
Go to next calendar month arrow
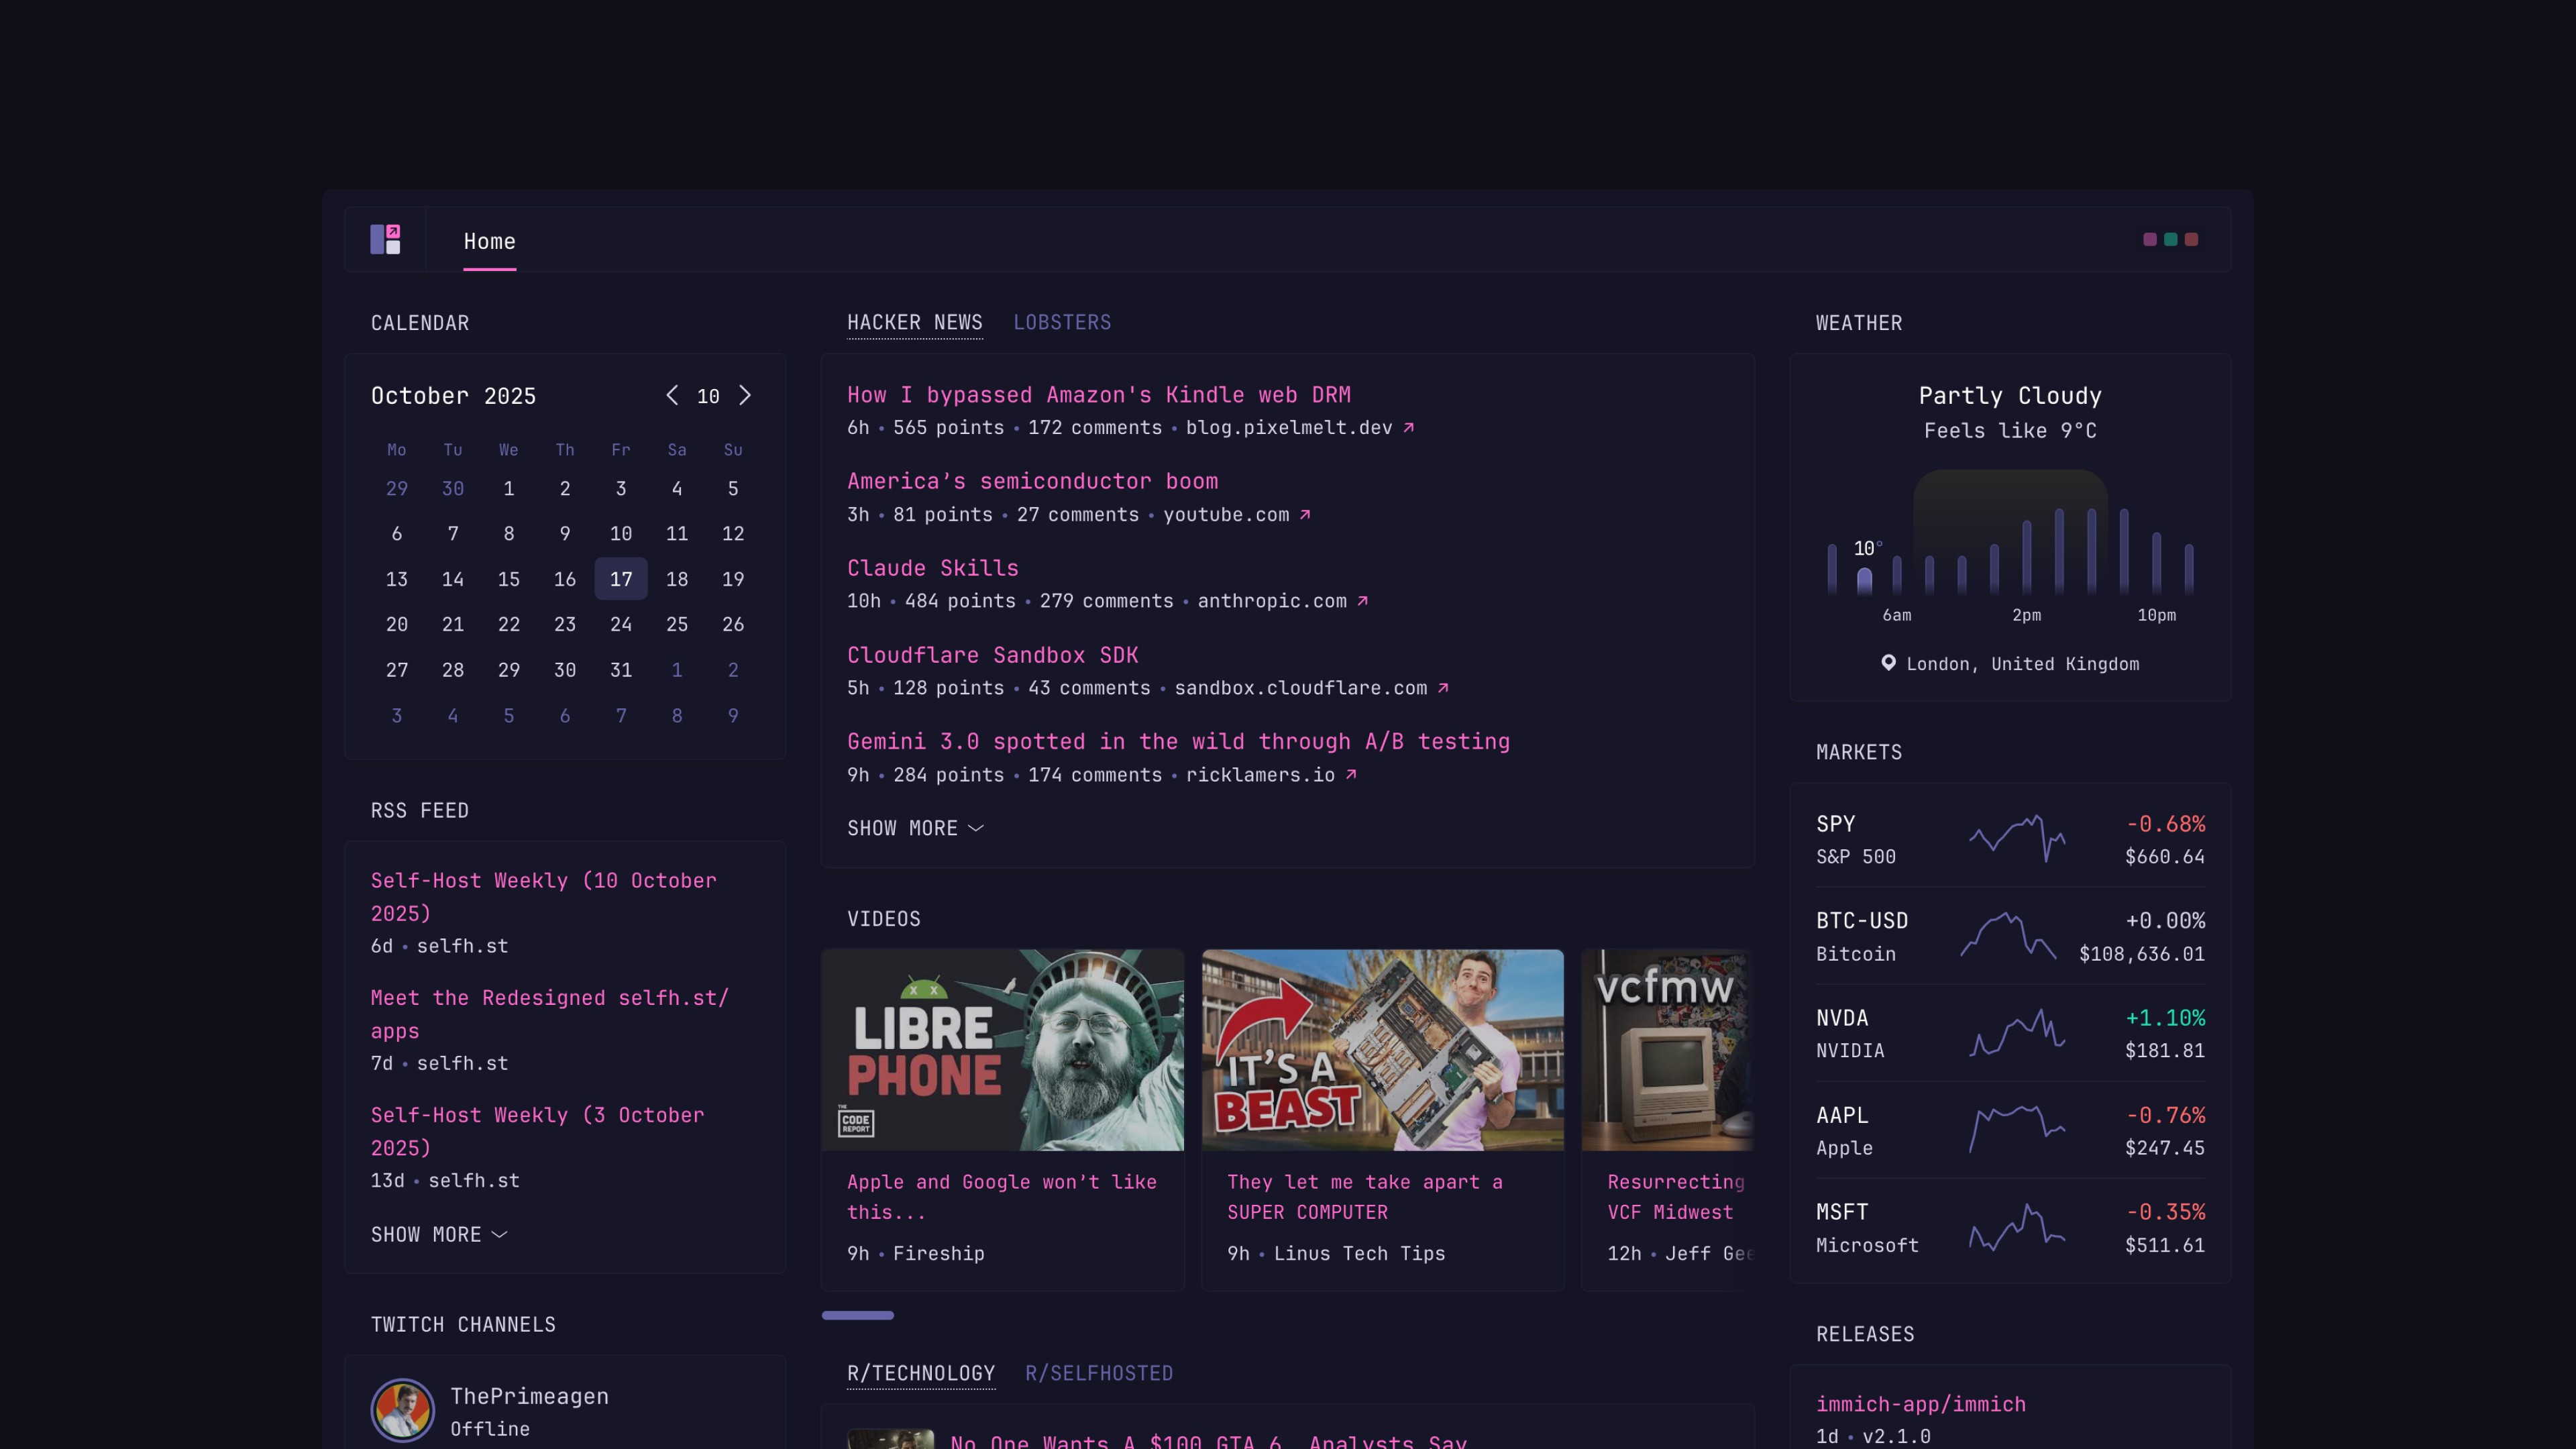pyautogui.click(x=745, y=396)
